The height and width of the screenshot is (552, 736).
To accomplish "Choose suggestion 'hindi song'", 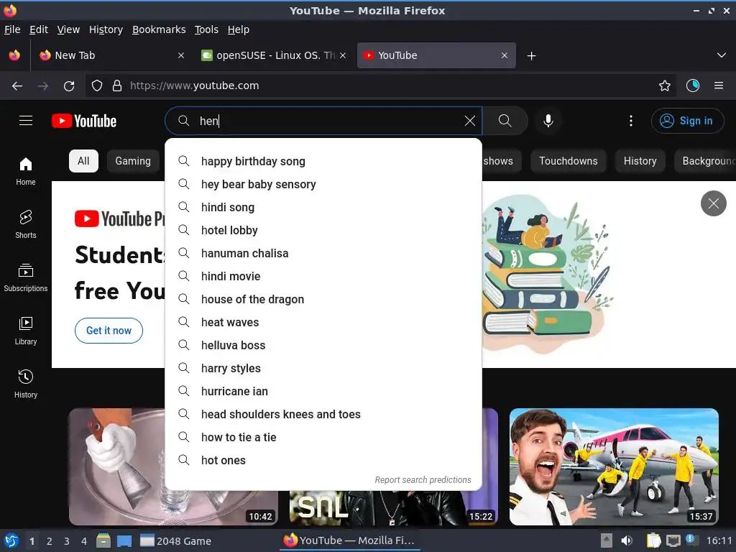I will [323, 208].
